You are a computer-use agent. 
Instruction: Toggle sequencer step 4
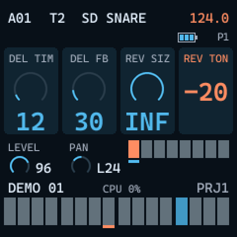point(51,211)
